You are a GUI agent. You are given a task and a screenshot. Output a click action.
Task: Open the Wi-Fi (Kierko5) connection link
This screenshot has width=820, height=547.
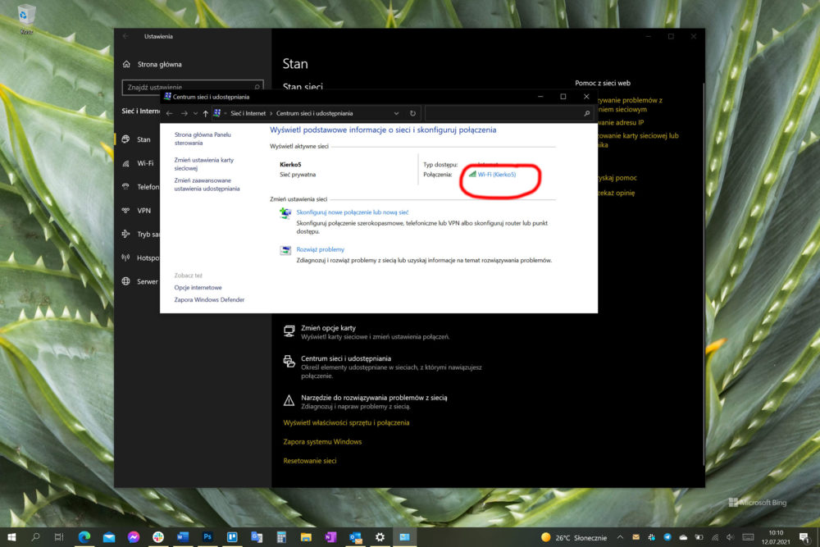[x=496, y=175]
